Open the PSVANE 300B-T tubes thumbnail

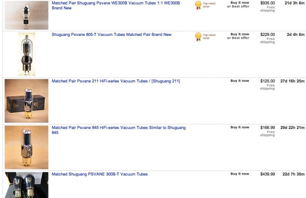pos(26,185)
